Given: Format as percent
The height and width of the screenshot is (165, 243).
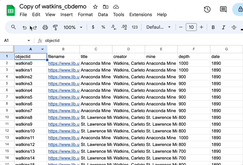Looking at the screenshot, I should coord(103,27).
